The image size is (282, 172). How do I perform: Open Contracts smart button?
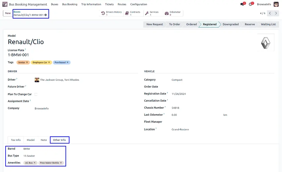(133, 13)
